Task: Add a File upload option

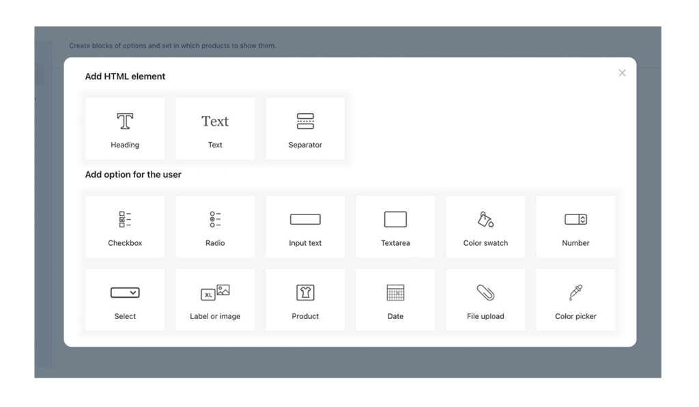Action: pyautogui.click(x=485, y=300)
